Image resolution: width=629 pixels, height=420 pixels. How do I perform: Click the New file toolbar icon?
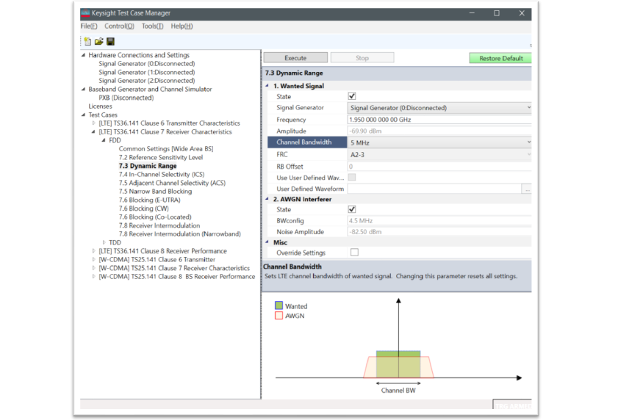[x=87, y=41]
